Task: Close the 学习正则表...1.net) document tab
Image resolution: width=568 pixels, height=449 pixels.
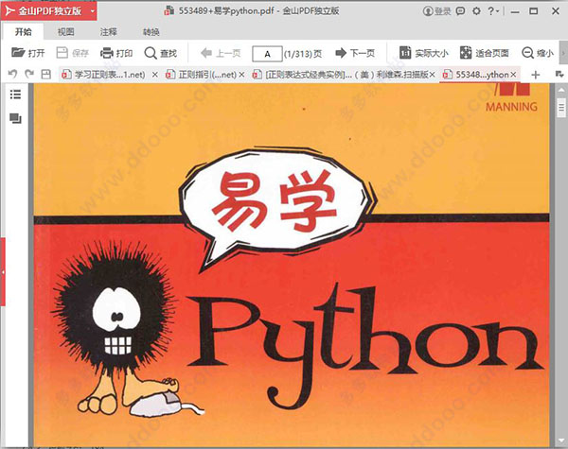Action: (154, 75)
